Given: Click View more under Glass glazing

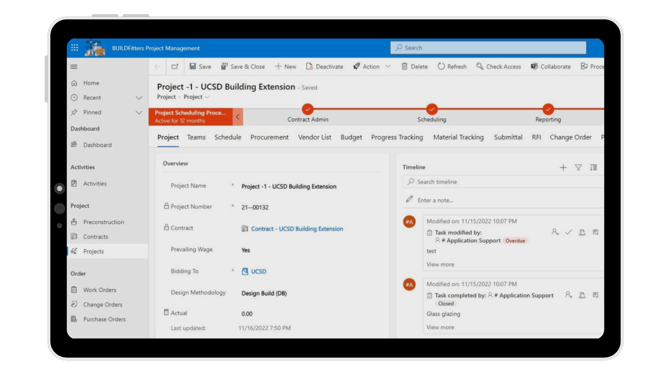Looking at the screenshot, I should pyautogui.click(x=440, y=327).
